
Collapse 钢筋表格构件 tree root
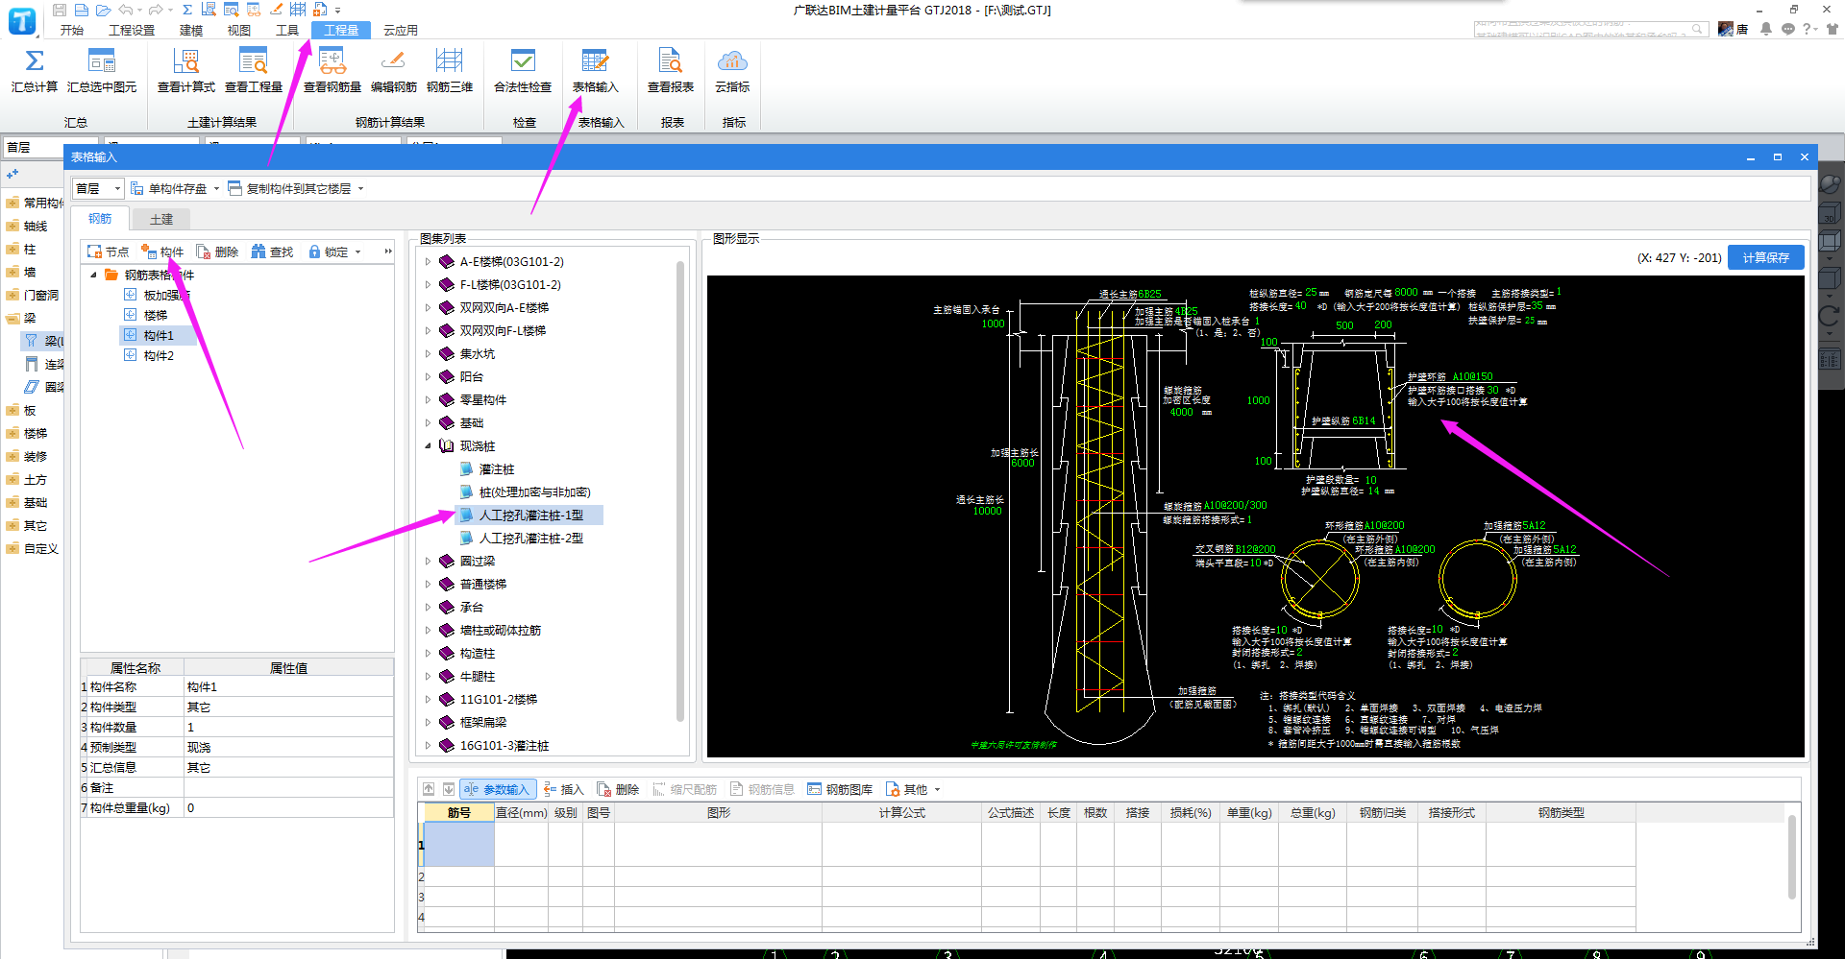[x=93, y=275]
